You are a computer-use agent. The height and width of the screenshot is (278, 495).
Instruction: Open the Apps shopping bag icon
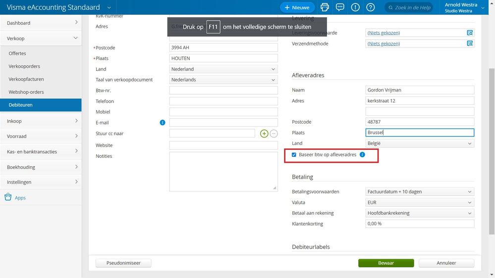[x=8, y=197]
